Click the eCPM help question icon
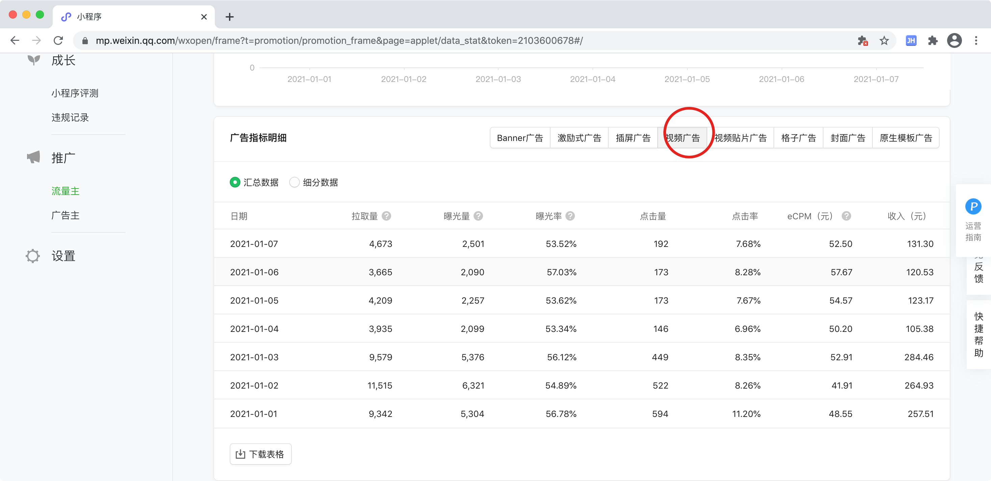The image size is (991, 481). pos(846,216)
